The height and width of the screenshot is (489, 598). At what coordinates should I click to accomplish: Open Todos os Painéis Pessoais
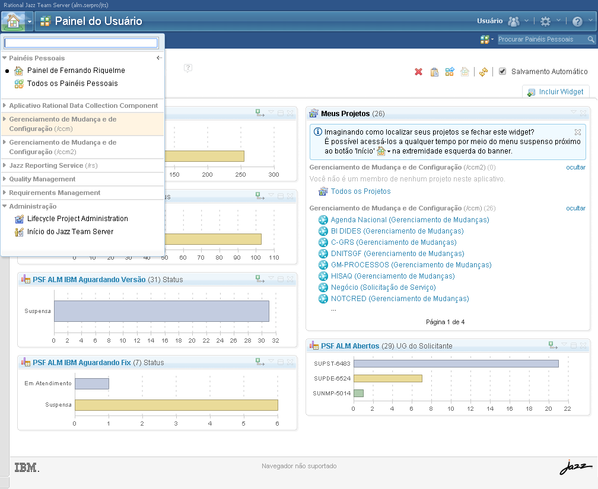coord(72,84)
